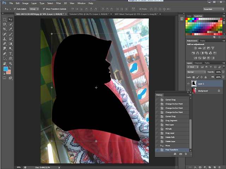Click the Lock position icon in Layers

coord(202,77)
